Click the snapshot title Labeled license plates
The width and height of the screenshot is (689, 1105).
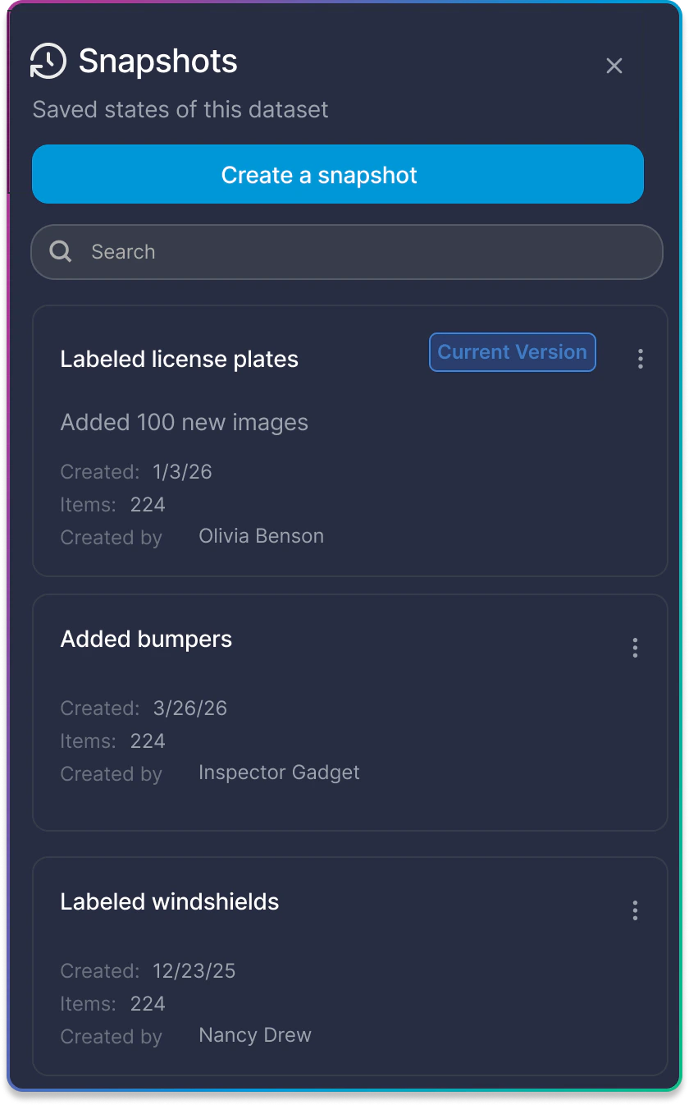[179, 359]
